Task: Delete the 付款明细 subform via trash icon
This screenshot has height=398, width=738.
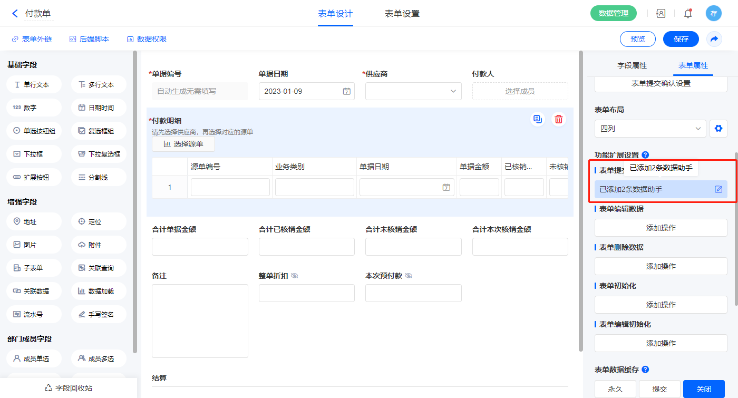Action: [558, 120]
